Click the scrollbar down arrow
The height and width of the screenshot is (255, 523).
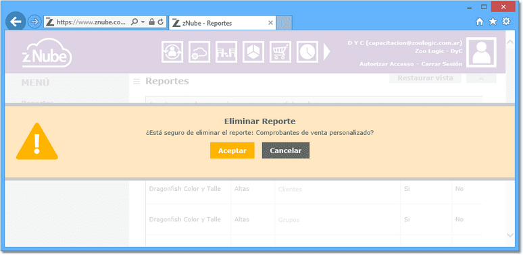[510, 235]
